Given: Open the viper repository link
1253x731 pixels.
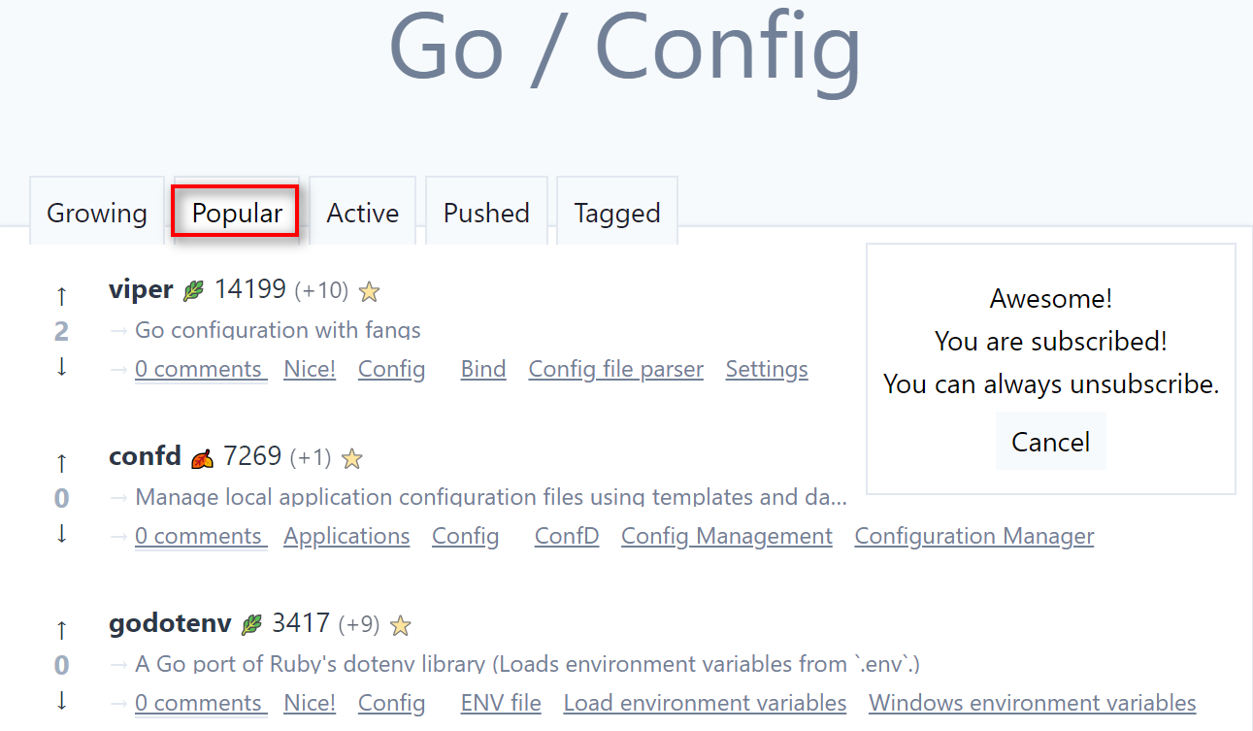Looking at the screenshot, I should click(141, 289).
